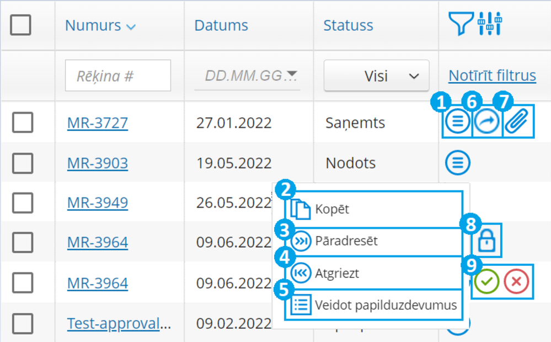The width and height of the screenshot is (551, 342).
Task: Expand the date filter dropdown arrow
Action: 292,74
